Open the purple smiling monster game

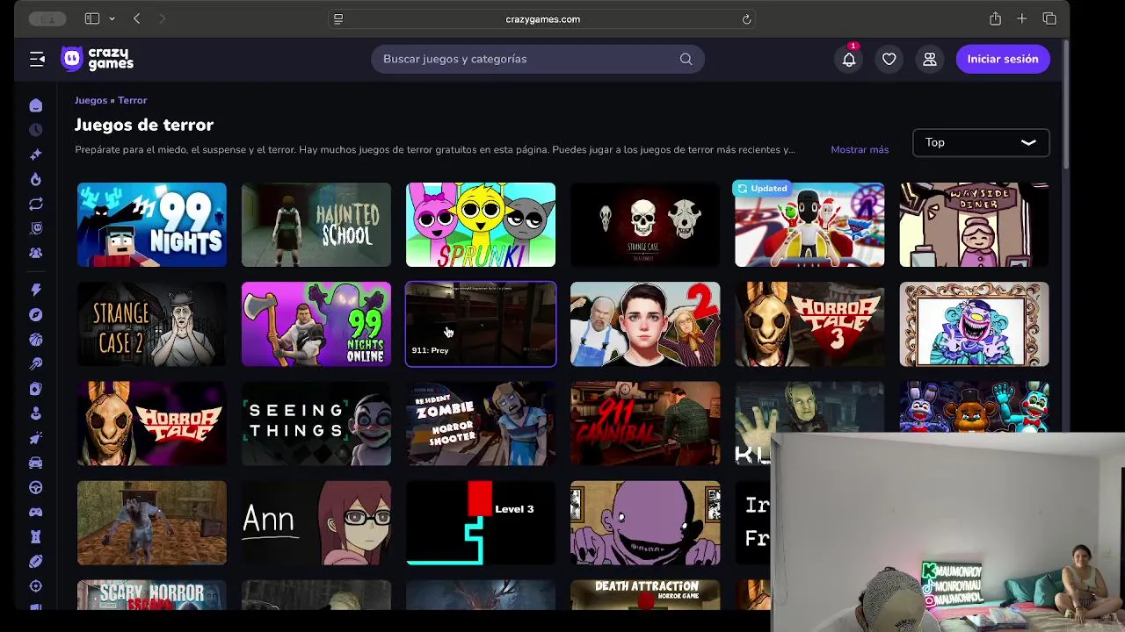pos(645,522)
